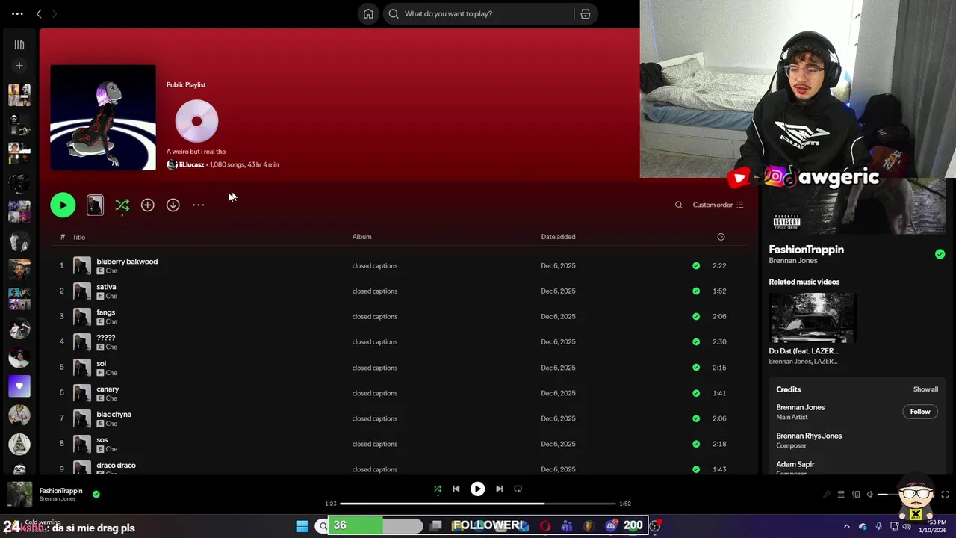Toggle shuffle in the bottom player bar

point(438,489)
